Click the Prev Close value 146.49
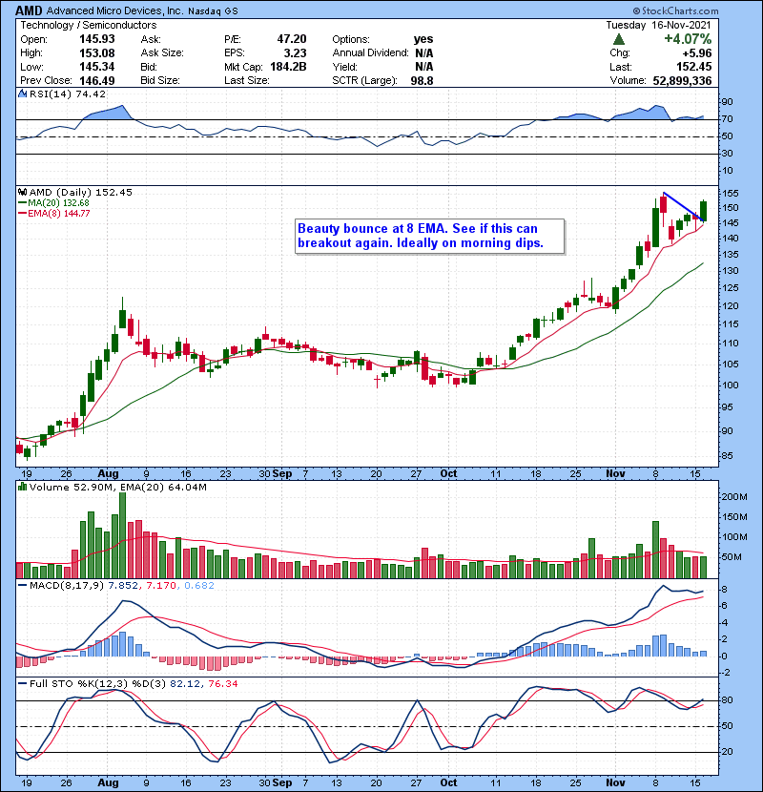Screen dimensions: 763x792 coord(97,81)
